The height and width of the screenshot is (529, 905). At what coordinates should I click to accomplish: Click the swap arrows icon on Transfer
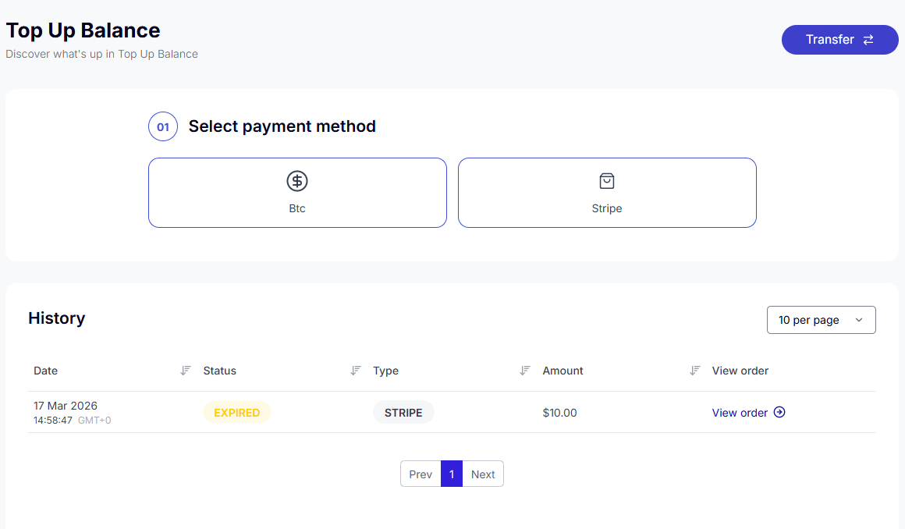click(x=868, y=40)
